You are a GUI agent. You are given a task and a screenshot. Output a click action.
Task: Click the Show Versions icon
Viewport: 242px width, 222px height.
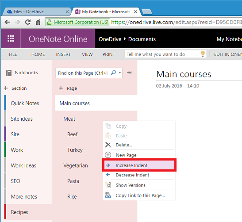(108, 185)
